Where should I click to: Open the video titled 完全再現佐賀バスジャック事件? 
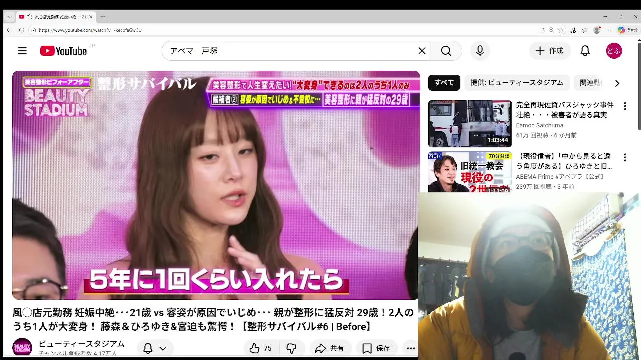click(x=565, y=110)
